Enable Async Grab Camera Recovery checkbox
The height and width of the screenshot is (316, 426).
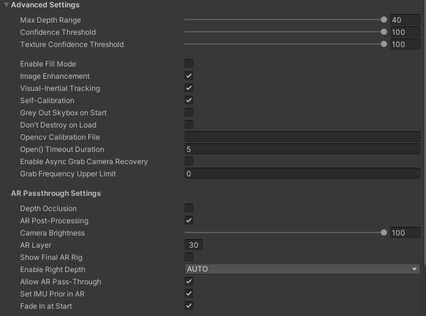click(x=189, y=161)
